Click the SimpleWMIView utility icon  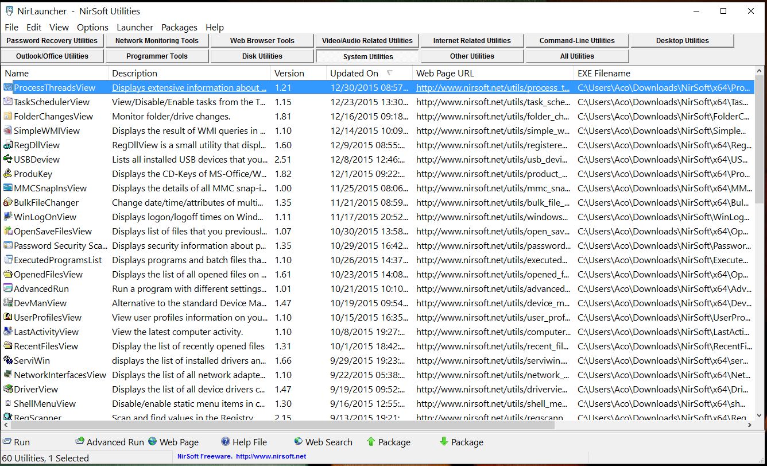pos(8,130)
